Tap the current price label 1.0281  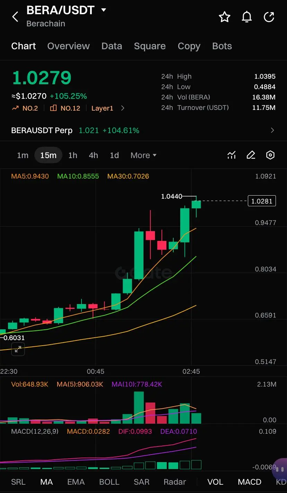click(x=262, y=201)
